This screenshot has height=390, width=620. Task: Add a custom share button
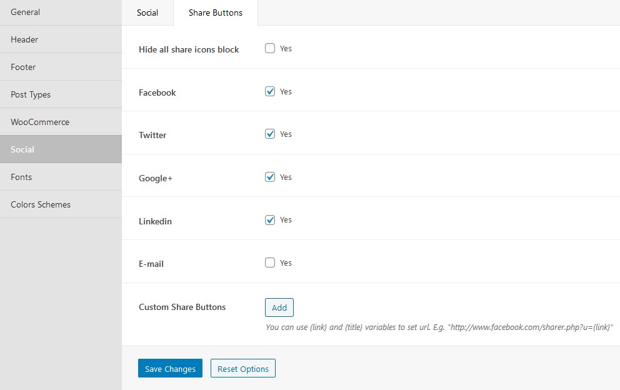point(279,307)
